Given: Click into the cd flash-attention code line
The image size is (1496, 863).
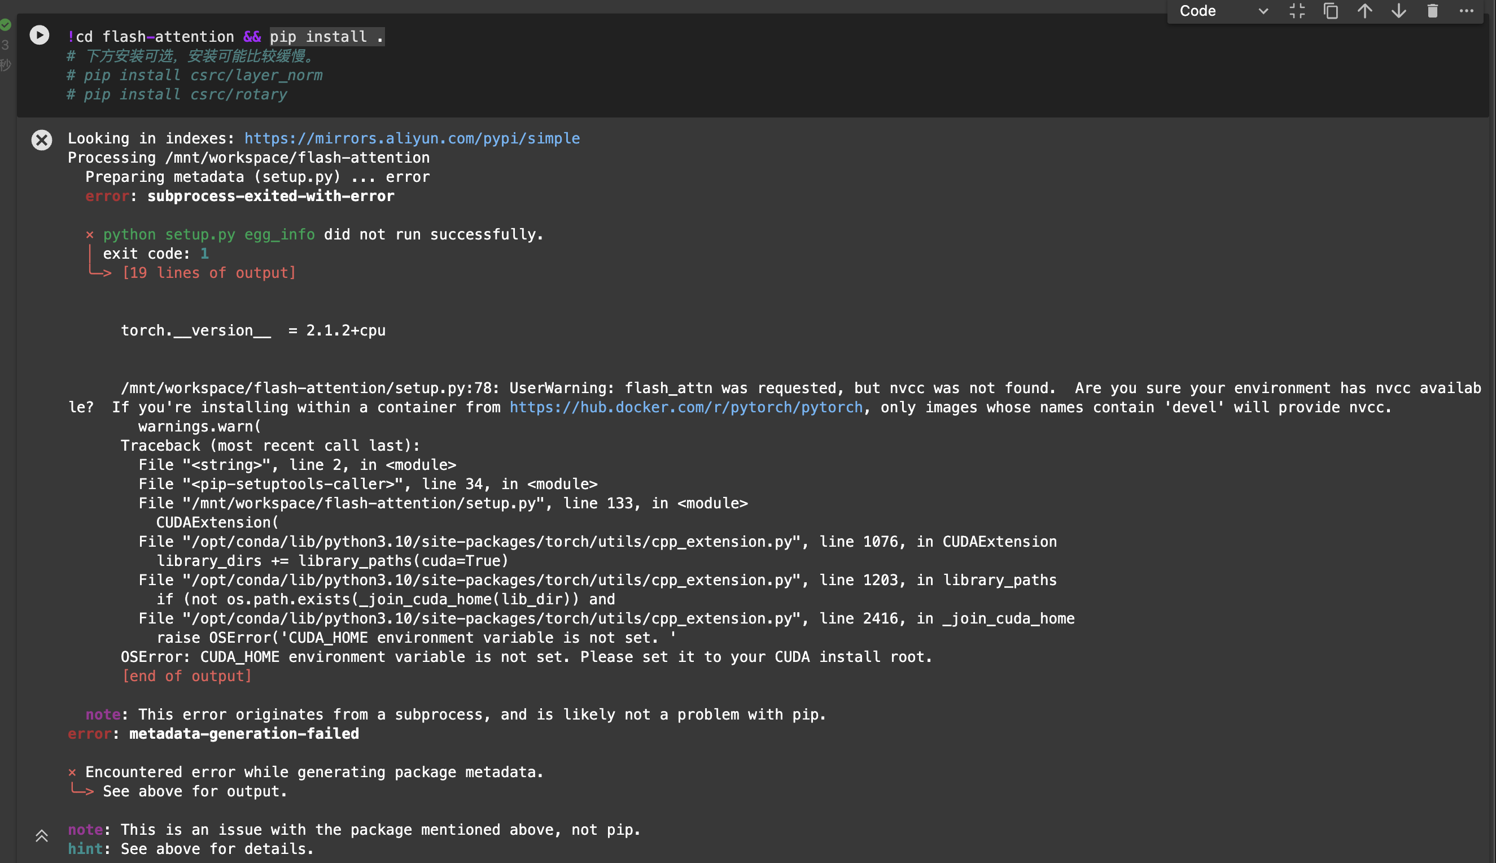Looking at the screenshot, I should (x=168, y=37).
